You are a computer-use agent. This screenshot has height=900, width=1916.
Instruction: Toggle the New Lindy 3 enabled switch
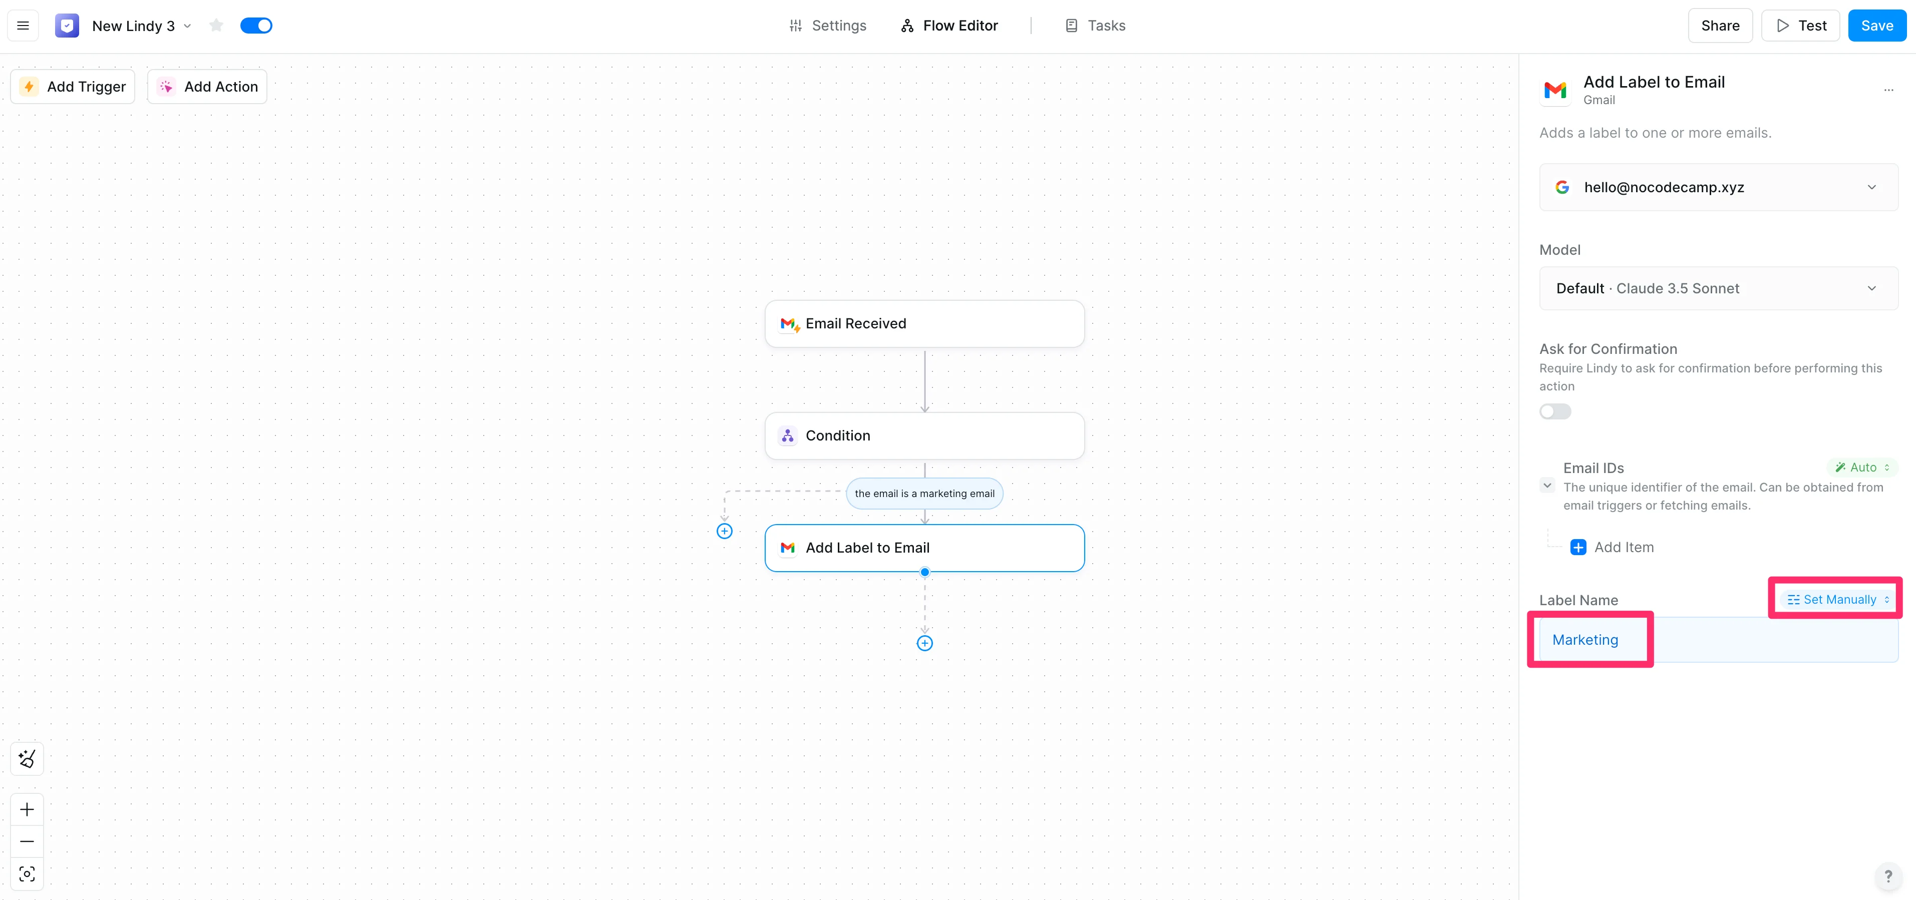pos(256,25)
